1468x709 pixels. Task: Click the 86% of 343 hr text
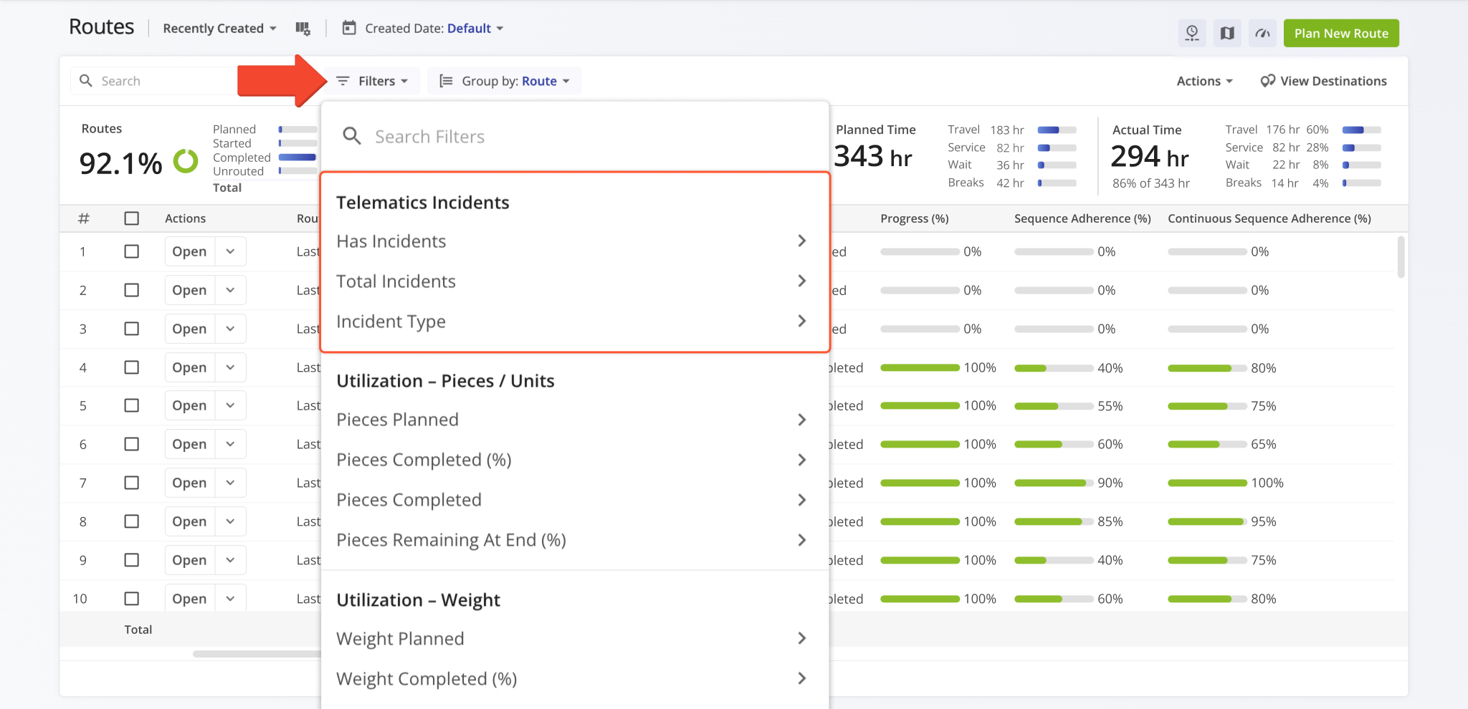tap(1151, 183)
